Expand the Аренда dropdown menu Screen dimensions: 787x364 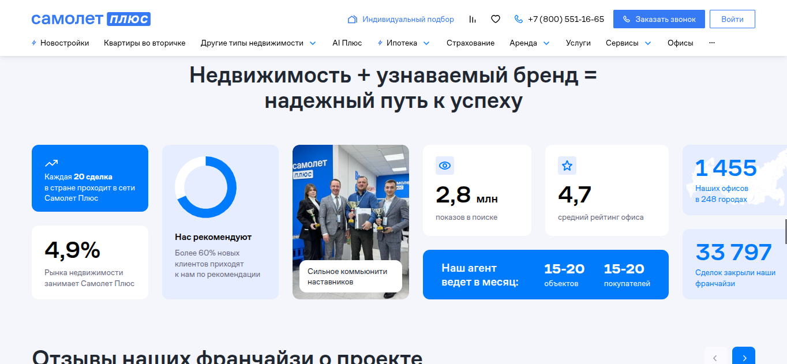point(546,43)
